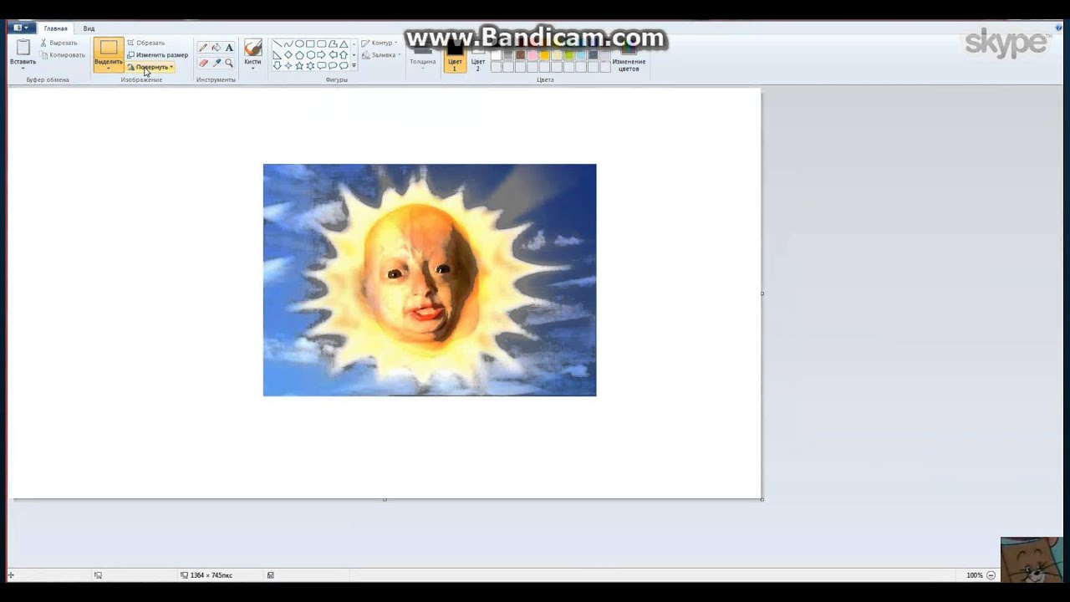Choose the Six-point star shape
The image size is (1070, 602).
click(x=310, y=66)
